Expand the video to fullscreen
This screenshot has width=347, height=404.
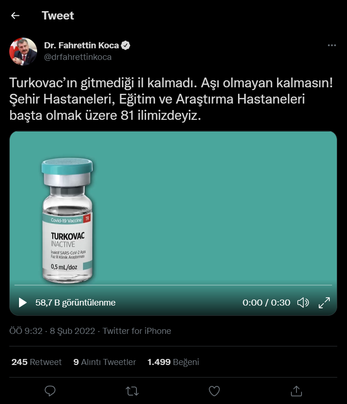324,302
